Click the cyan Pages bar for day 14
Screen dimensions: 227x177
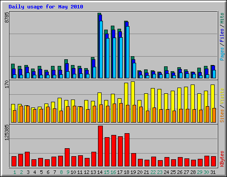(101, 50)
